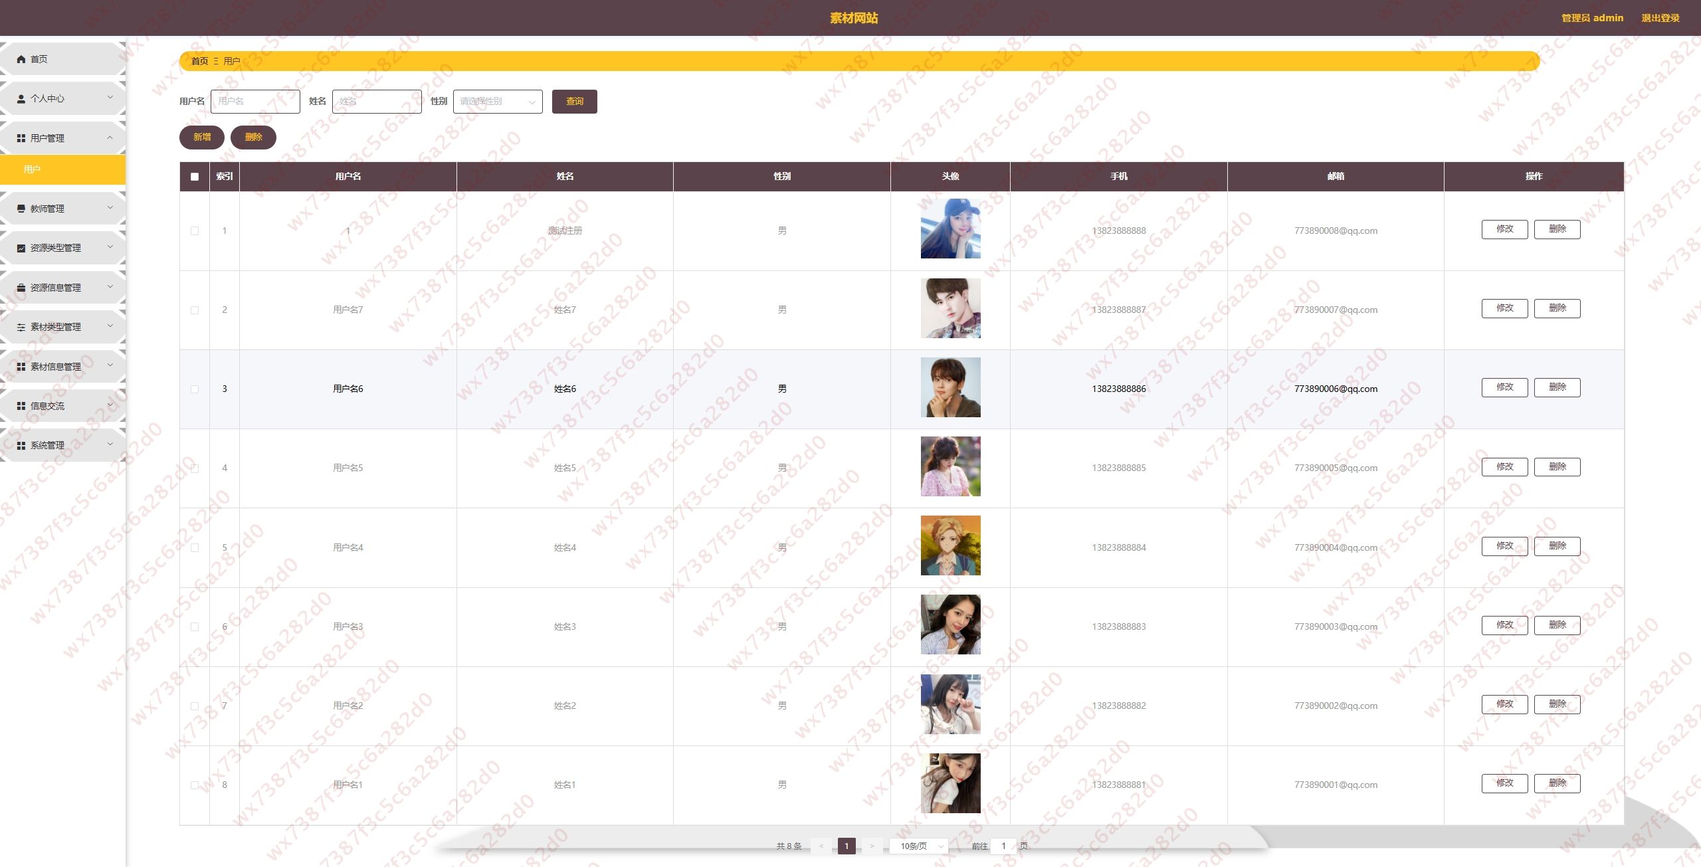Click the person icon beside 个人中心

[21, 98]
